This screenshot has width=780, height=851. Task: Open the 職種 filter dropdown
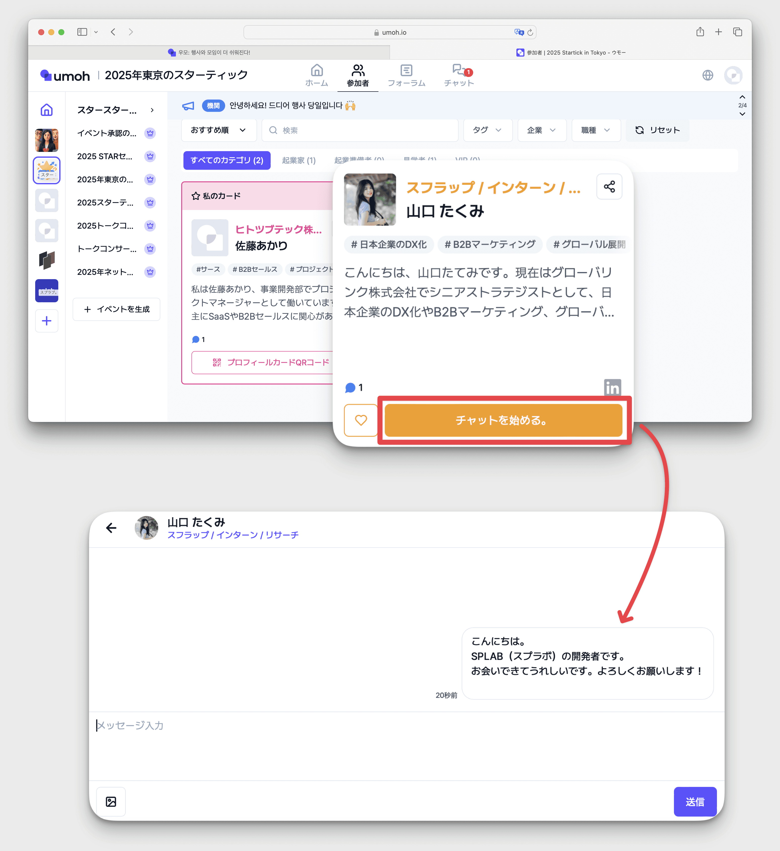tap(595, 130)
